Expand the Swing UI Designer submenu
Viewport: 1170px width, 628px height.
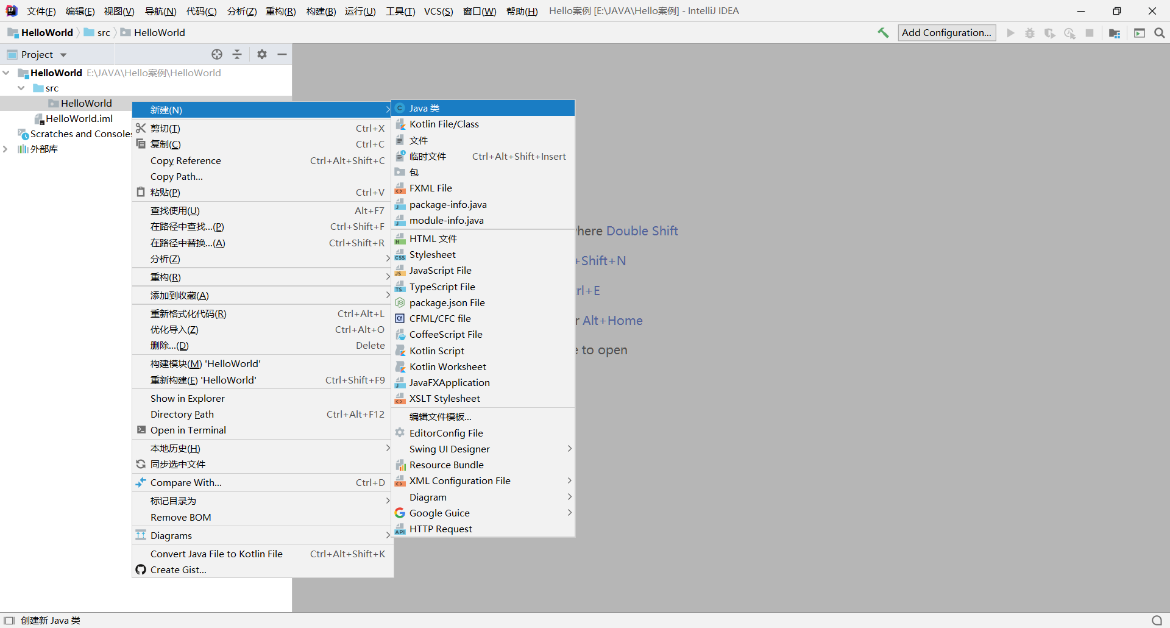click(x=483, y=449)
